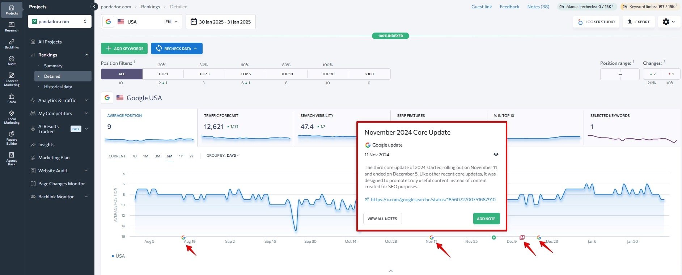The width and height of the screenshot is (682, 275).
Task: Click the Google update marker at Nov 11
Action: click(431, 237)
